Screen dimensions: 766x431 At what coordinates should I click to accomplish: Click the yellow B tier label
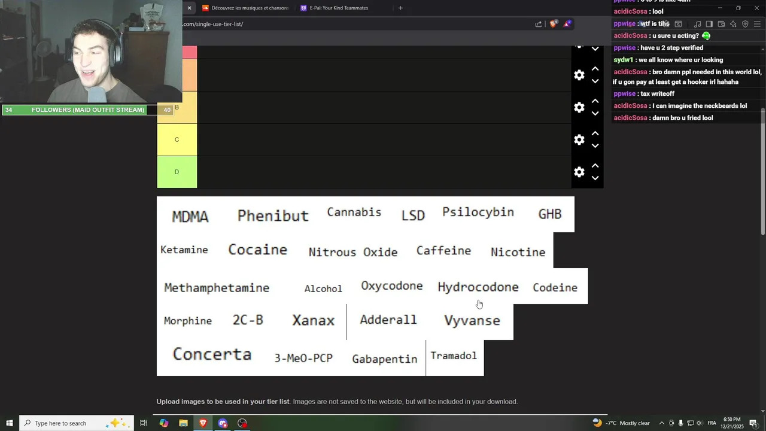(177, 107)
